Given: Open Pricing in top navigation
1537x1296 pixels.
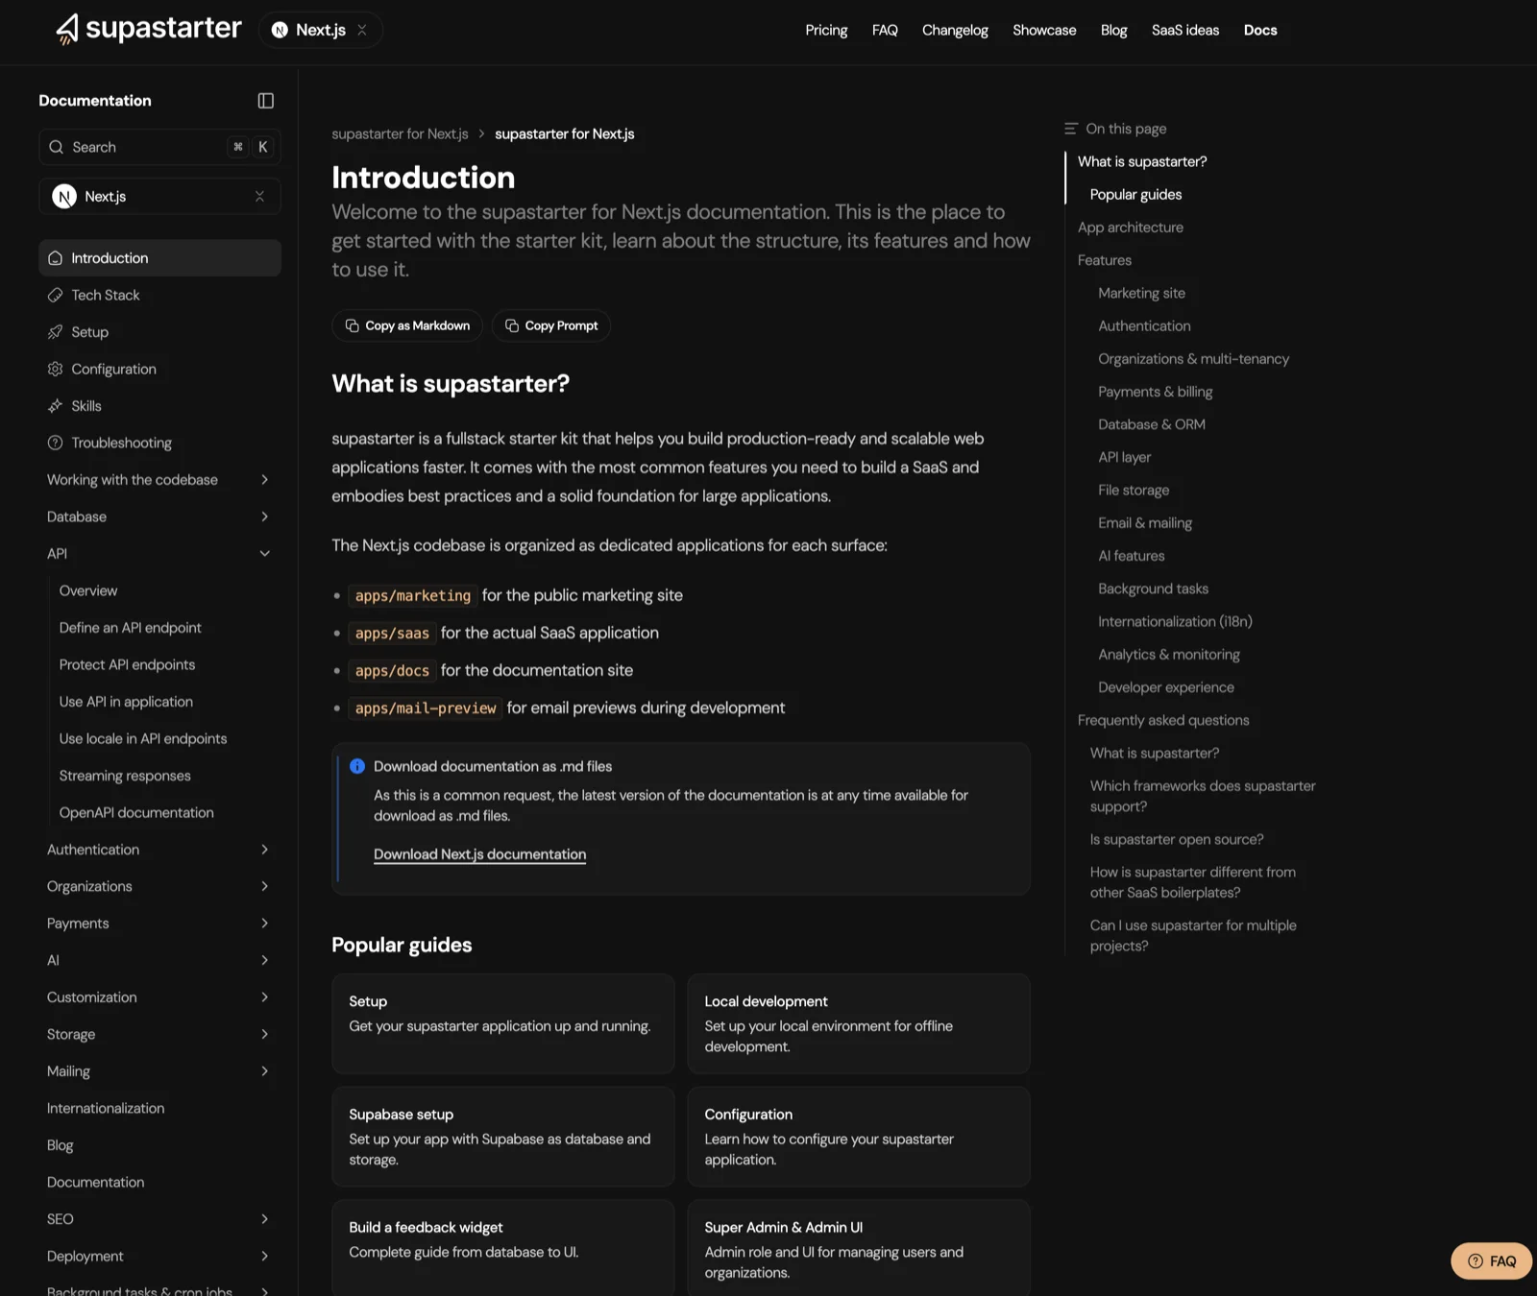Looking at the screenshot, I should [826, 30].
